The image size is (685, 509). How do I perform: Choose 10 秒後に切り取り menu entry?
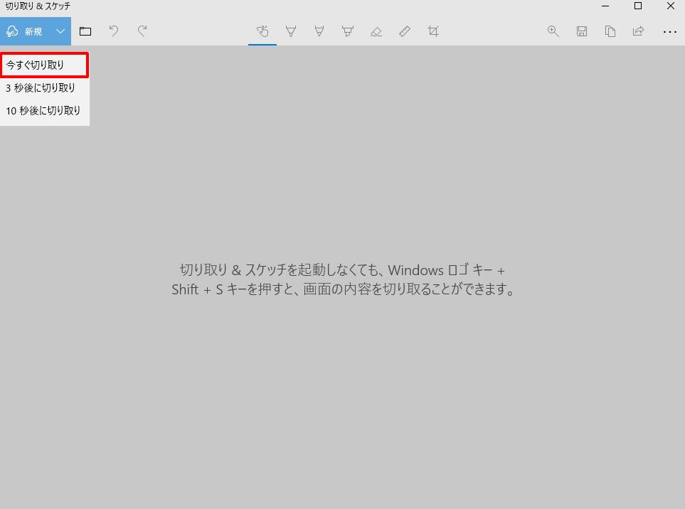tap(45, 111)
